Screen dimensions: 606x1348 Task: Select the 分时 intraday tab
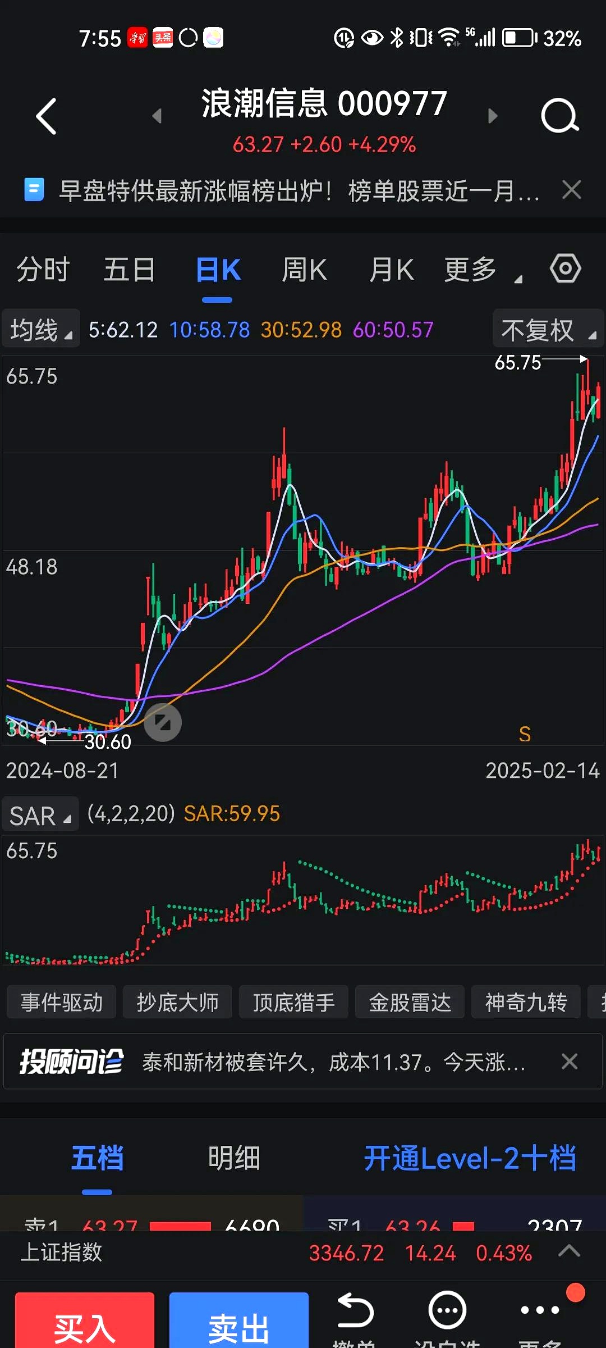pos(43,270)
